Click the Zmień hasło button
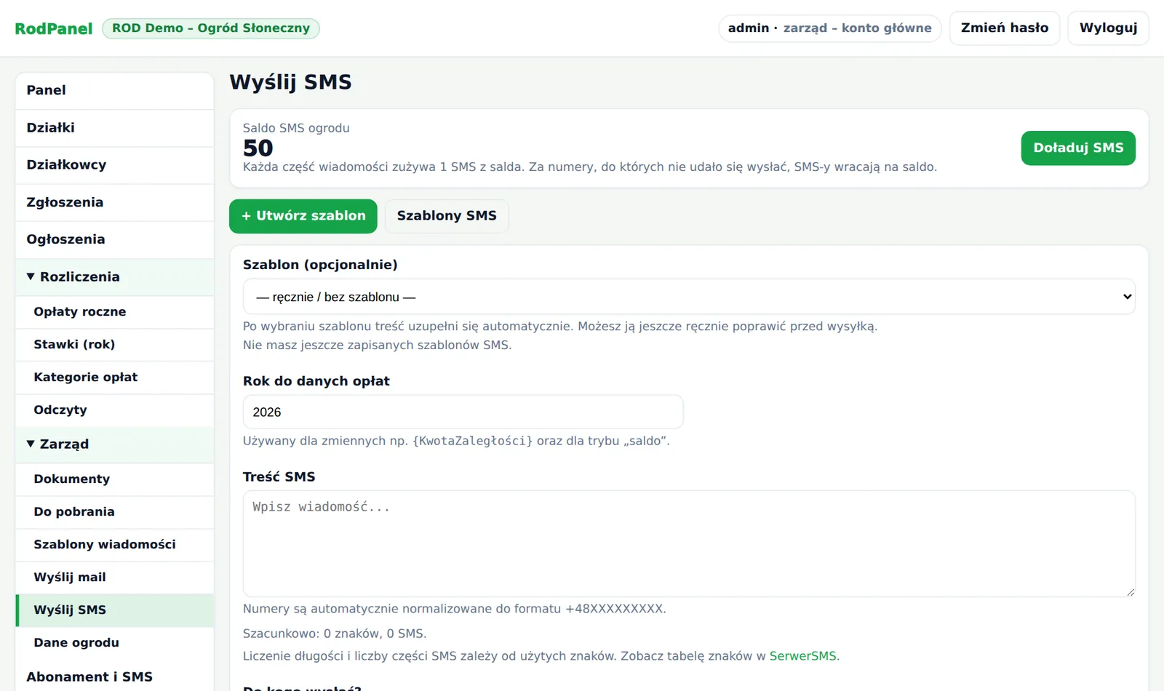The width and height of the screenshot is (1164, 691). (1005, 28)
